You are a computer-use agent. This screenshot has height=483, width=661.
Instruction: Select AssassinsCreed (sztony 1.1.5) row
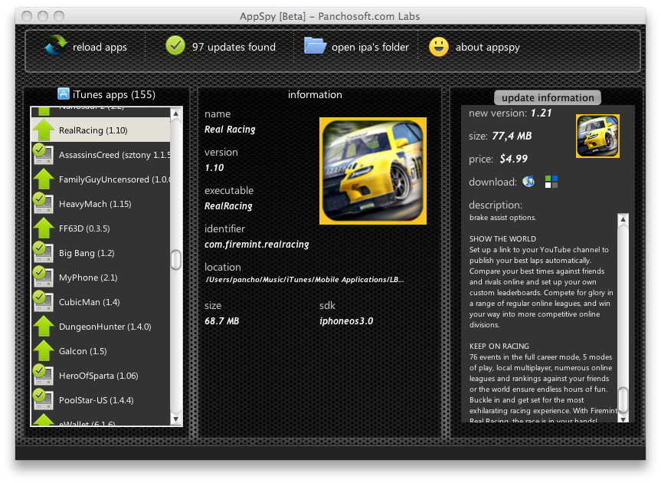(x=101, y=154)
